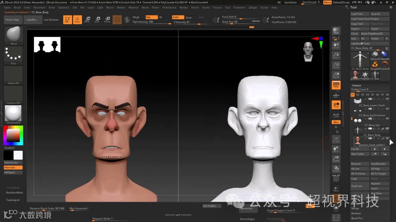Select the Rotate gizmo tool
Screen dimensions: 396x222
(x=107, y=20)
